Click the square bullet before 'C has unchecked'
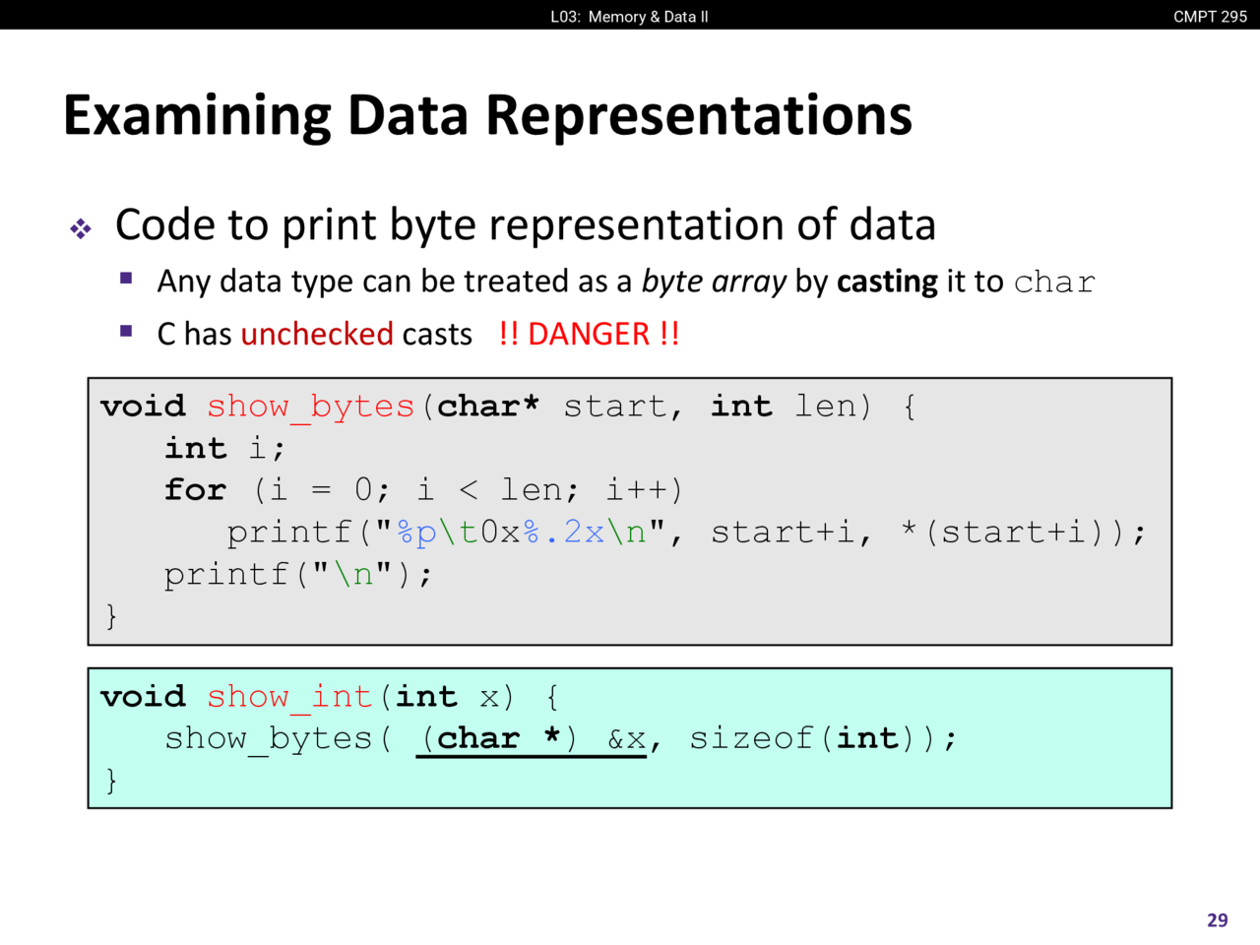The width and height of the screenshot is (1260, 945). pyautogui.click(x=126, y=332)
